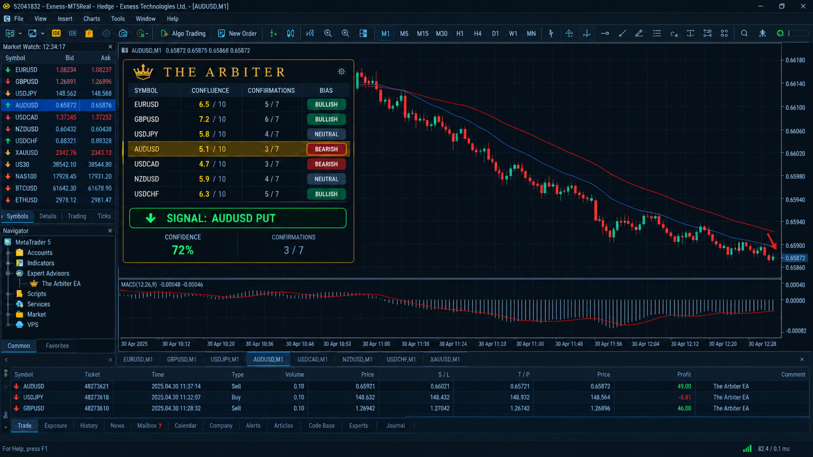
Task: Switch to the XAUUSD,M1 chart tab
Action: [x=445, y=359]
